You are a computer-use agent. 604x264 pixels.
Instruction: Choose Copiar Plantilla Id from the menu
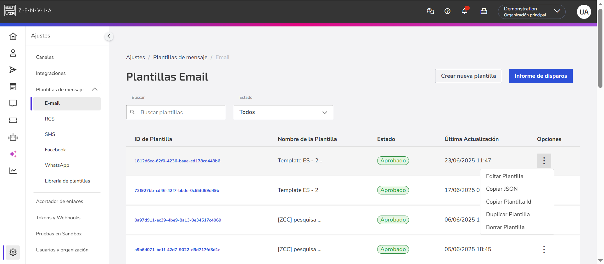click(x=508, y=202)
